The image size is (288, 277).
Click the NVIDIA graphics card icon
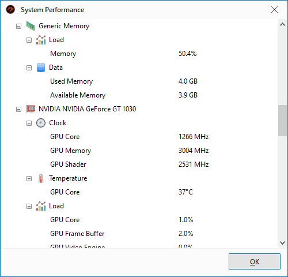tap(31, 109)
